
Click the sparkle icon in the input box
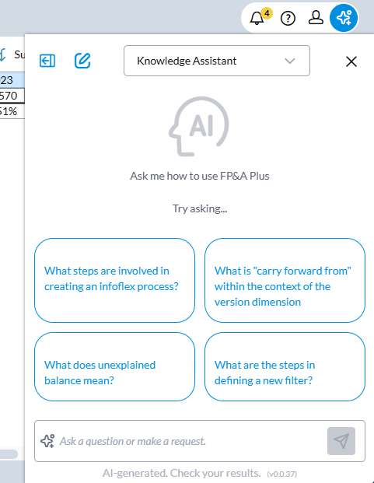click(47, 441)
